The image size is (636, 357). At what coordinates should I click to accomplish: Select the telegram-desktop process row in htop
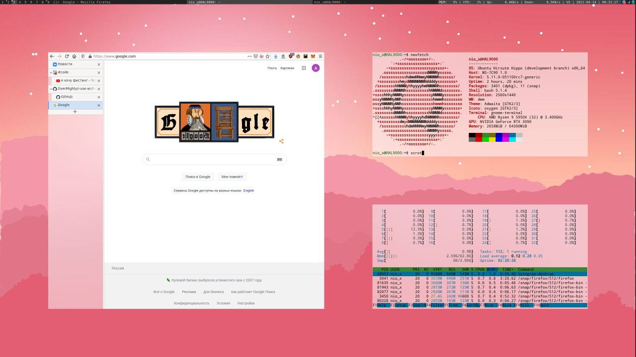click(x=480, y=274)
